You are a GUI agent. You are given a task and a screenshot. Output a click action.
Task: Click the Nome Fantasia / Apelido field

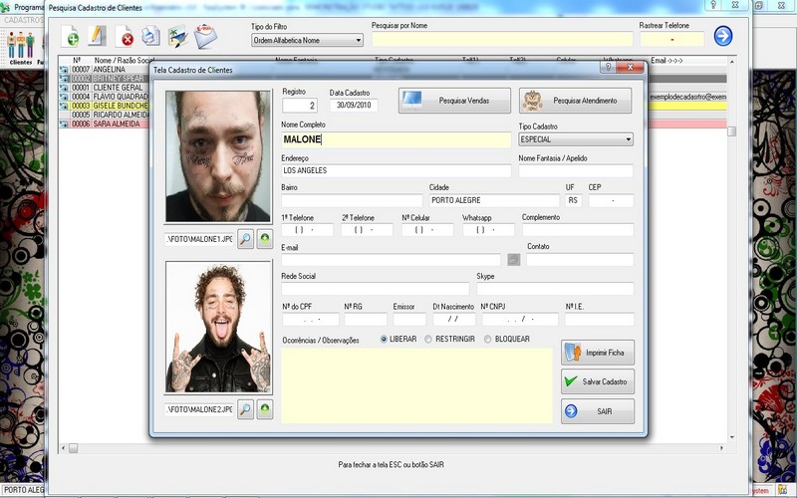point(576,170)
